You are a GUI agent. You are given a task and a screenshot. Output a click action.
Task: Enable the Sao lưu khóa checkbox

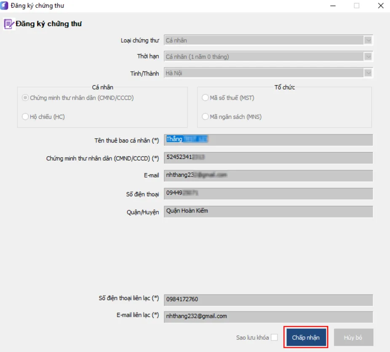[x=274, y=338]
